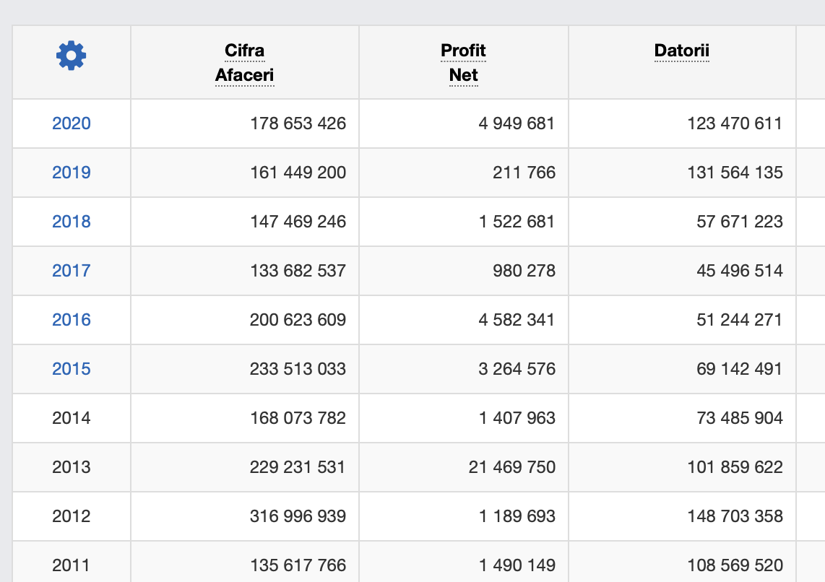Open the 2020 year link

point(72,123)
